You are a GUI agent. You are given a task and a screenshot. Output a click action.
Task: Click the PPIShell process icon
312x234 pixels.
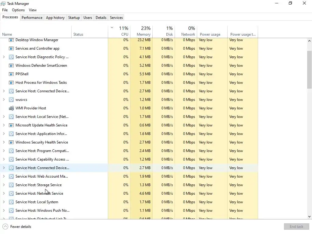11,74
